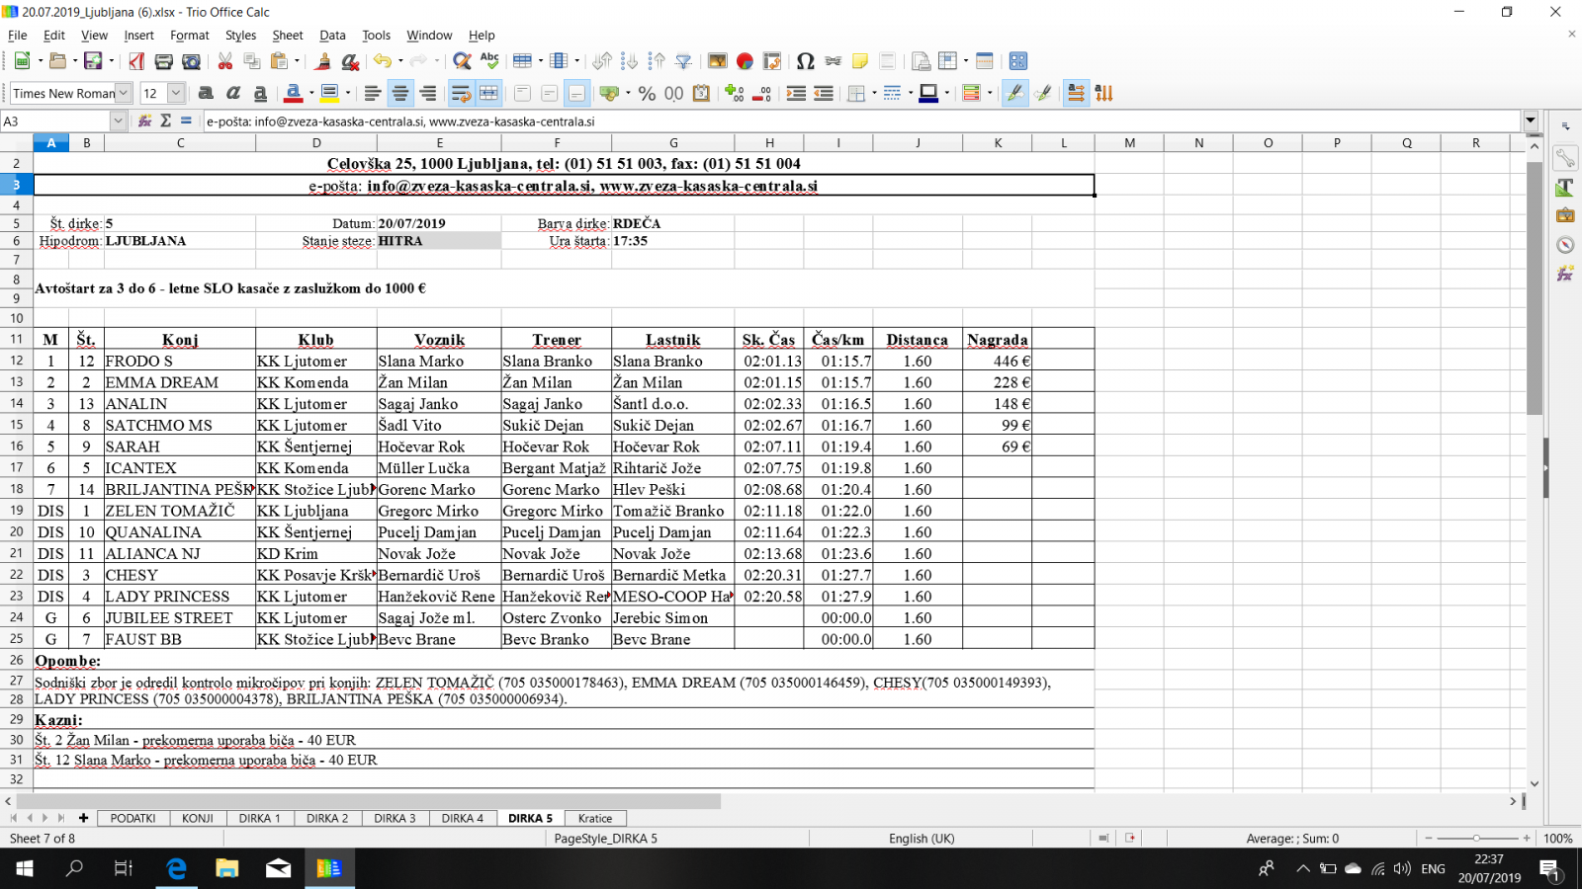
Task: Click the AutoFilter funnel icon
Action: coord(683,61)
